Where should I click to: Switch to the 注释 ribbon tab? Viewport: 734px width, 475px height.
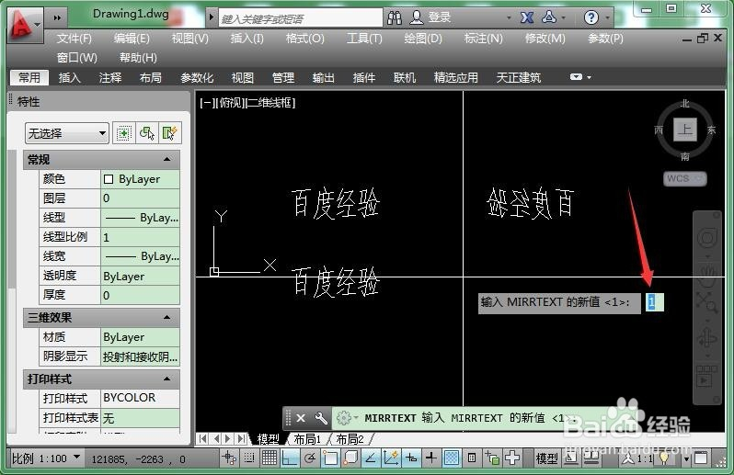click(x=110, y=77)
